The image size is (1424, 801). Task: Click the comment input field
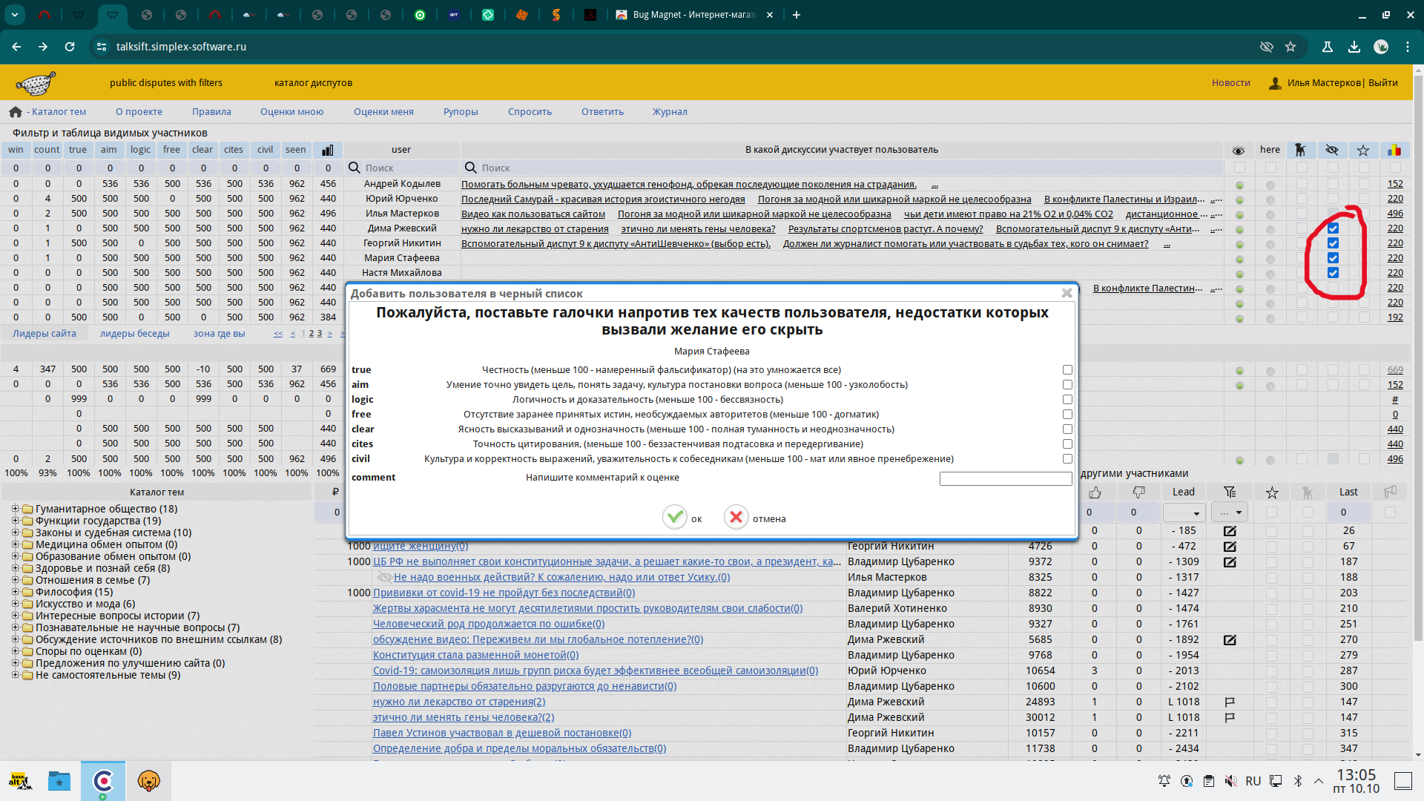1005,478
